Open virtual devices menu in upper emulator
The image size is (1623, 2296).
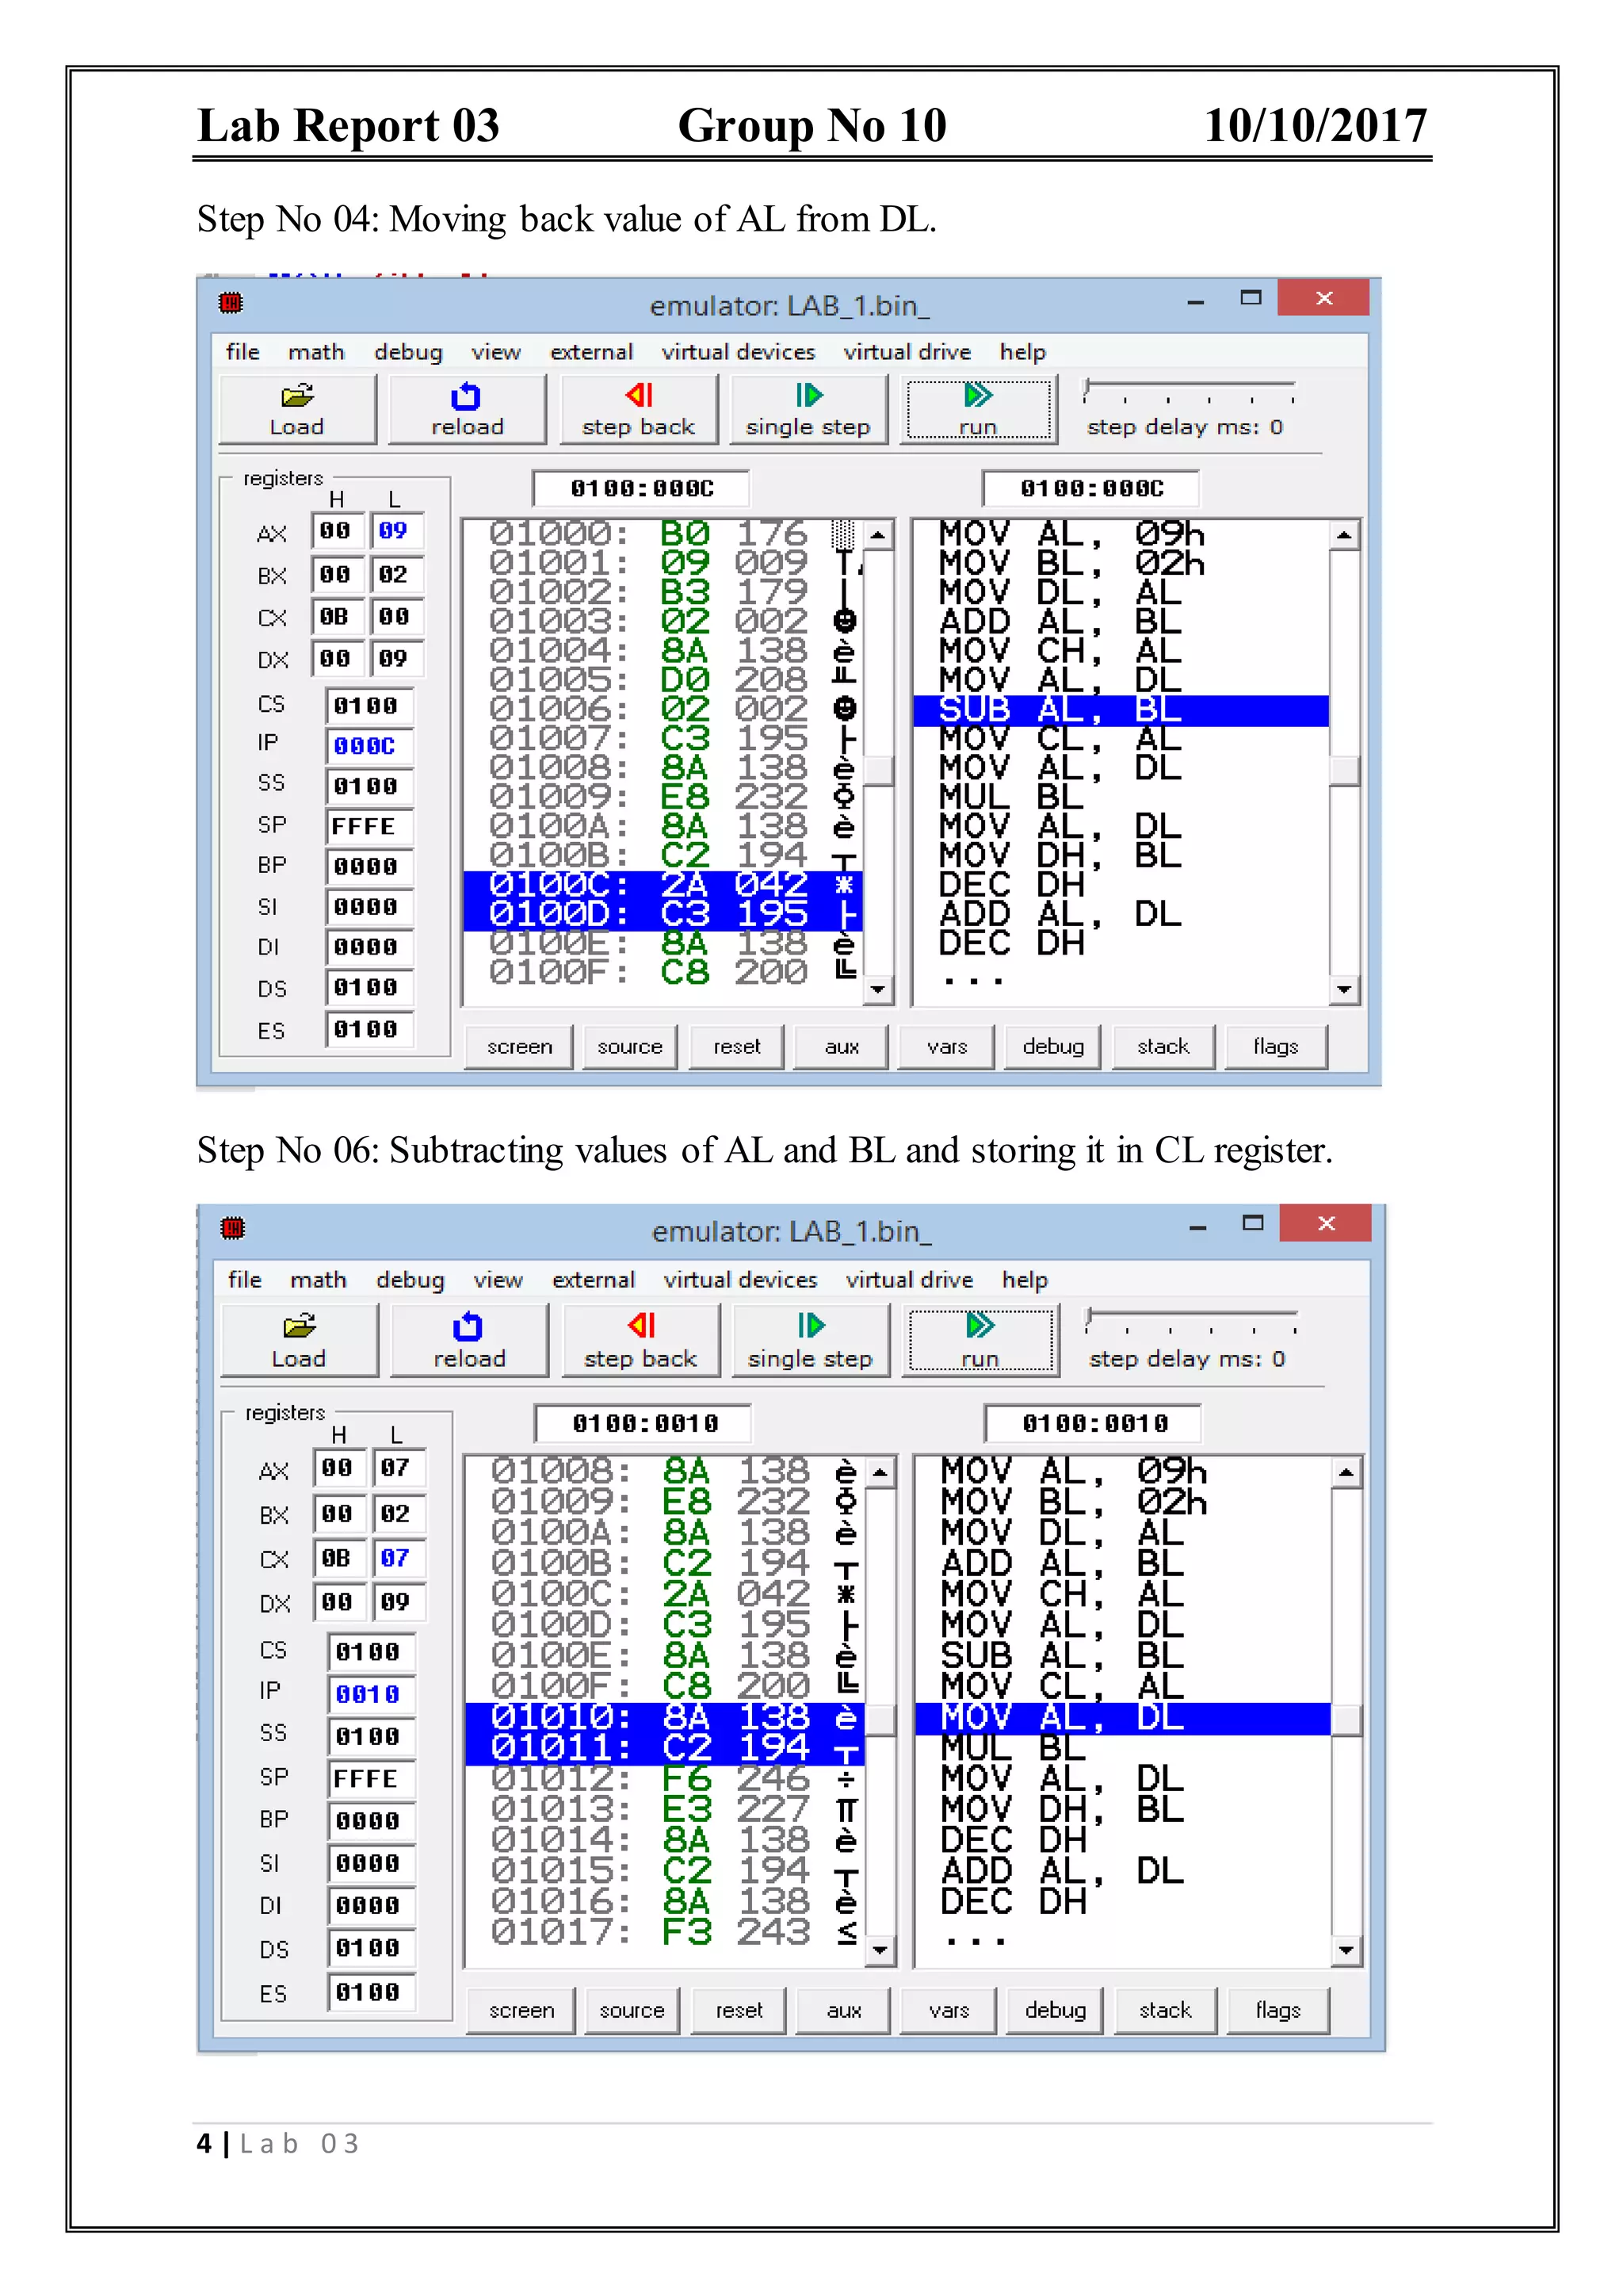coord(739,352)
